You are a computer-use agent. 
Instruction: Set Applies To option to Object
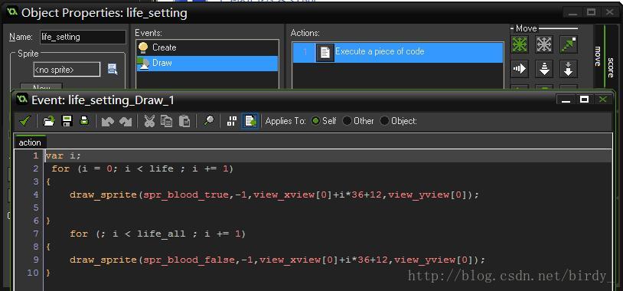click(x=384, y=121)
